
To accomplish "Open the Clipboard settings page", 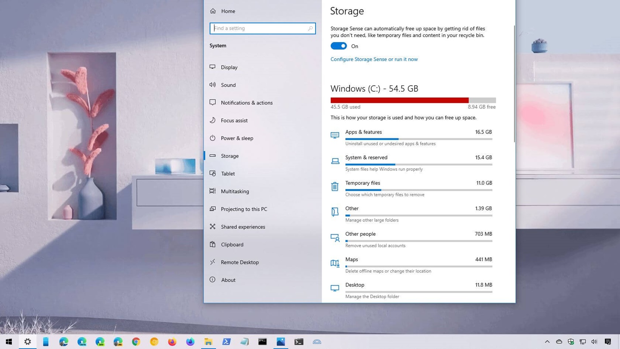I will (x=232, y=244).
